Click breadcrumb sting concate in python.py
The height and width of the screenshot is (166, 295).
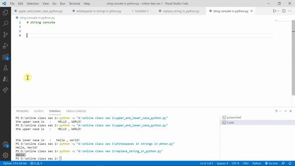pos(37,18)
